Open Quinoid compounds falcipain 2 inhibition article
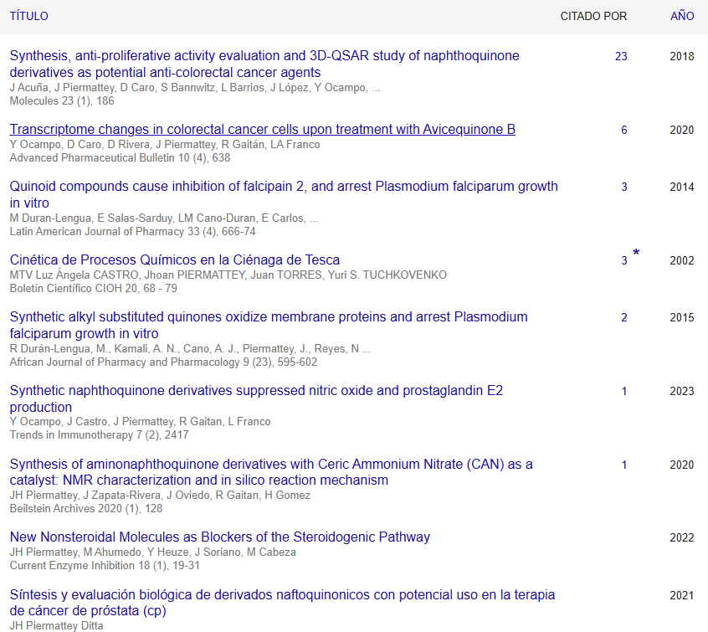 [284, 194]
